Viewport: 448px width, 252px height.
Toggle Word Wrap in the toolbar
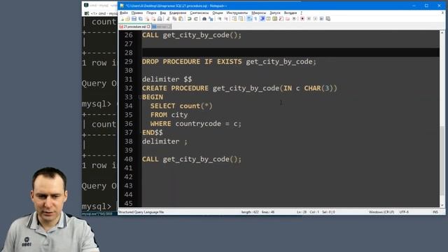(248, 19)
